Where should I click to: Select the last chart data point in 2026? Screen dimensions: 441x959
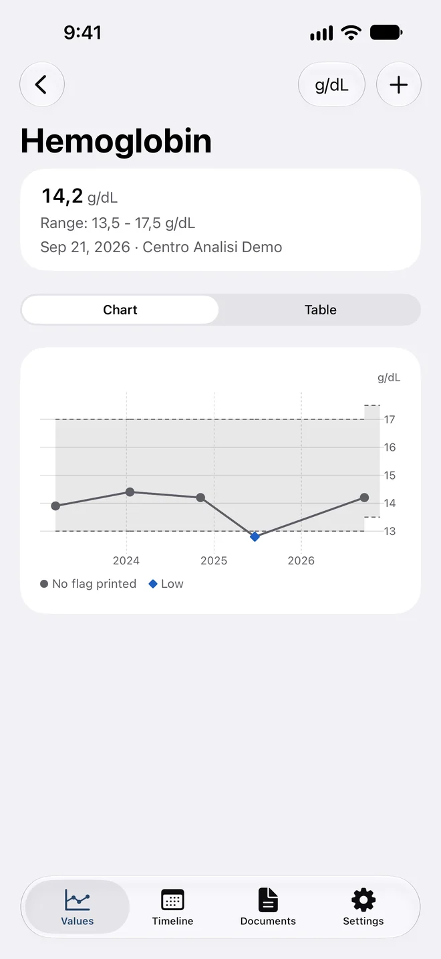pyautogui.click(x=364, y=498)
